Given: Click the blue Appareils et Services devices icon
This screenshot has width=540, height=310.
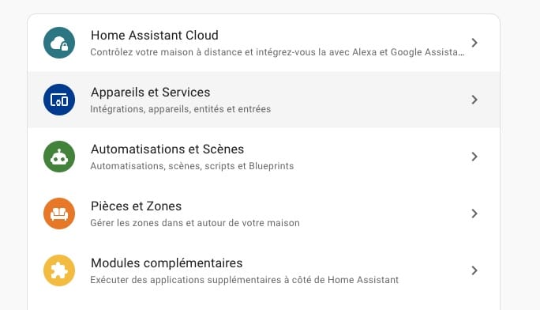Looking at the screenshot, I should click(59, 100).
